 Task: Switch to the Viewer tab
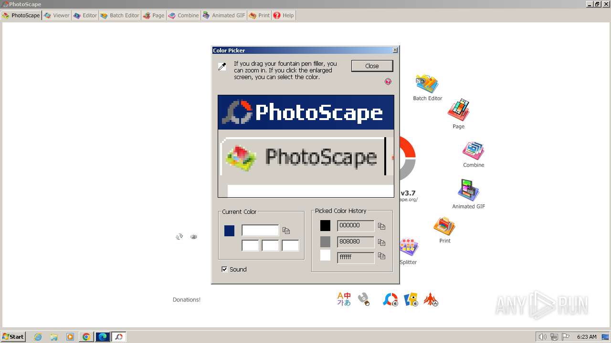click(x=57, y=15)
